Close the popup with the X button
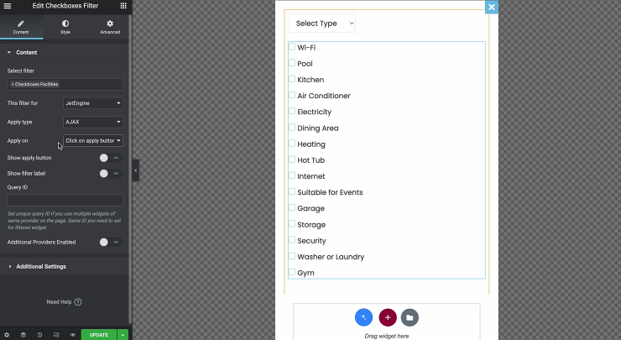This screenshot has height=340, width=621. point(492,7)
